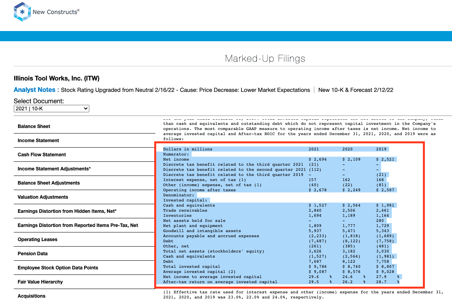Click the Stock Rating Upgraded from Neutral 2/16/22 note

pyautogui.click(x=185, y=90)
